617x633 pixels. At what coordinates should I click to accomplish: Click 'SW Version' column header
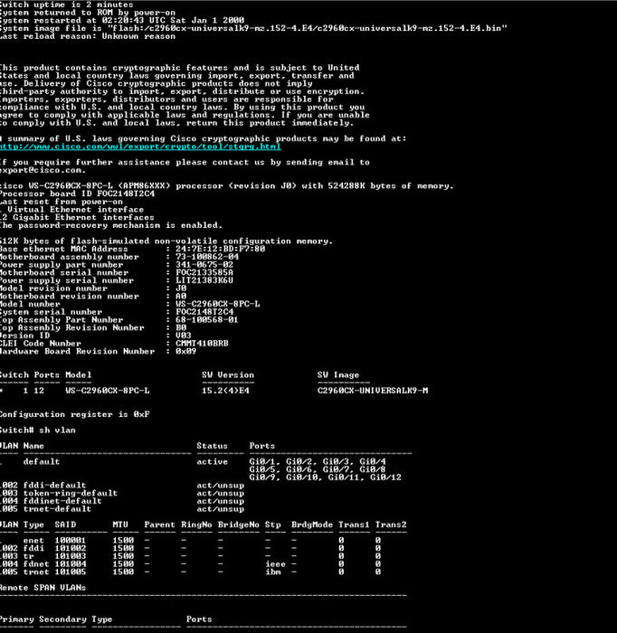tap(228, 375)
